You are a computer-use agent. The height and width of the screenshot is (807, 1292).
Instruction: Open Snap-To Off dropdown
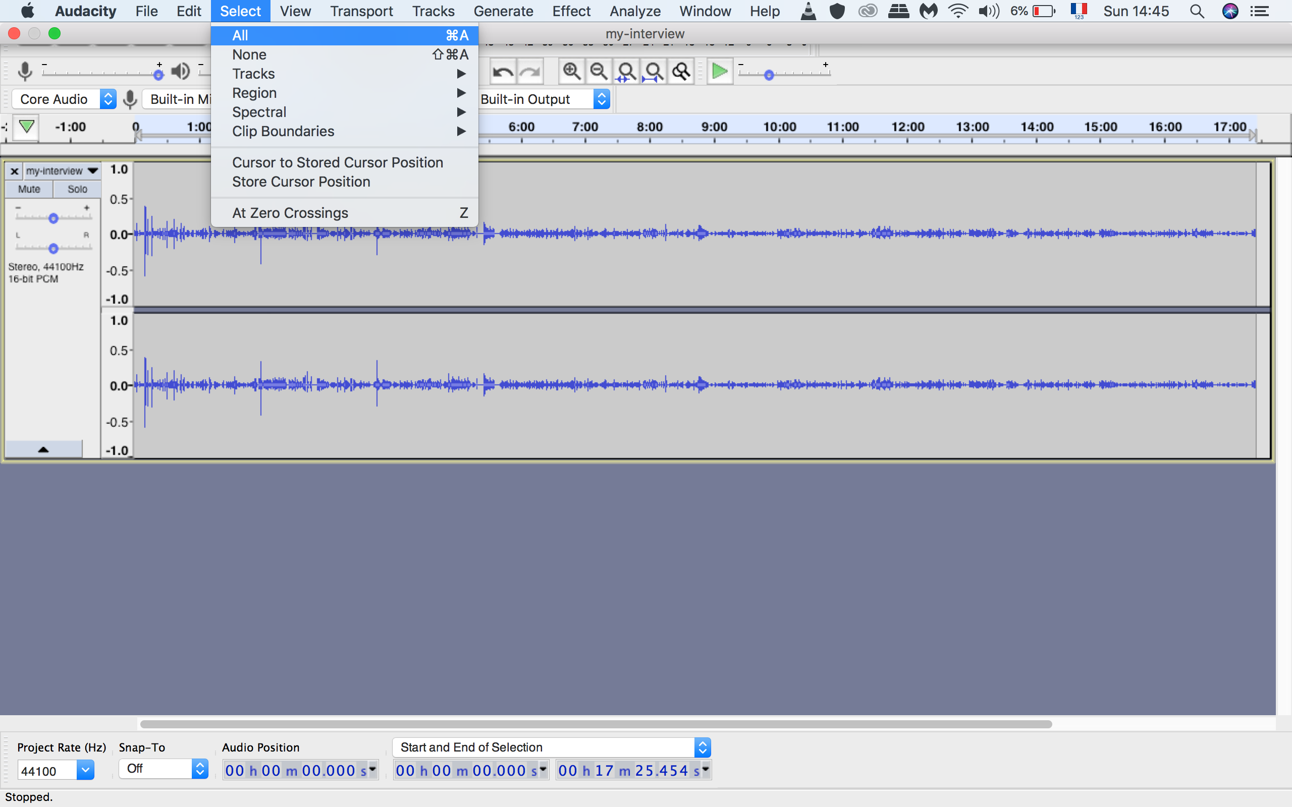[164, 769]
